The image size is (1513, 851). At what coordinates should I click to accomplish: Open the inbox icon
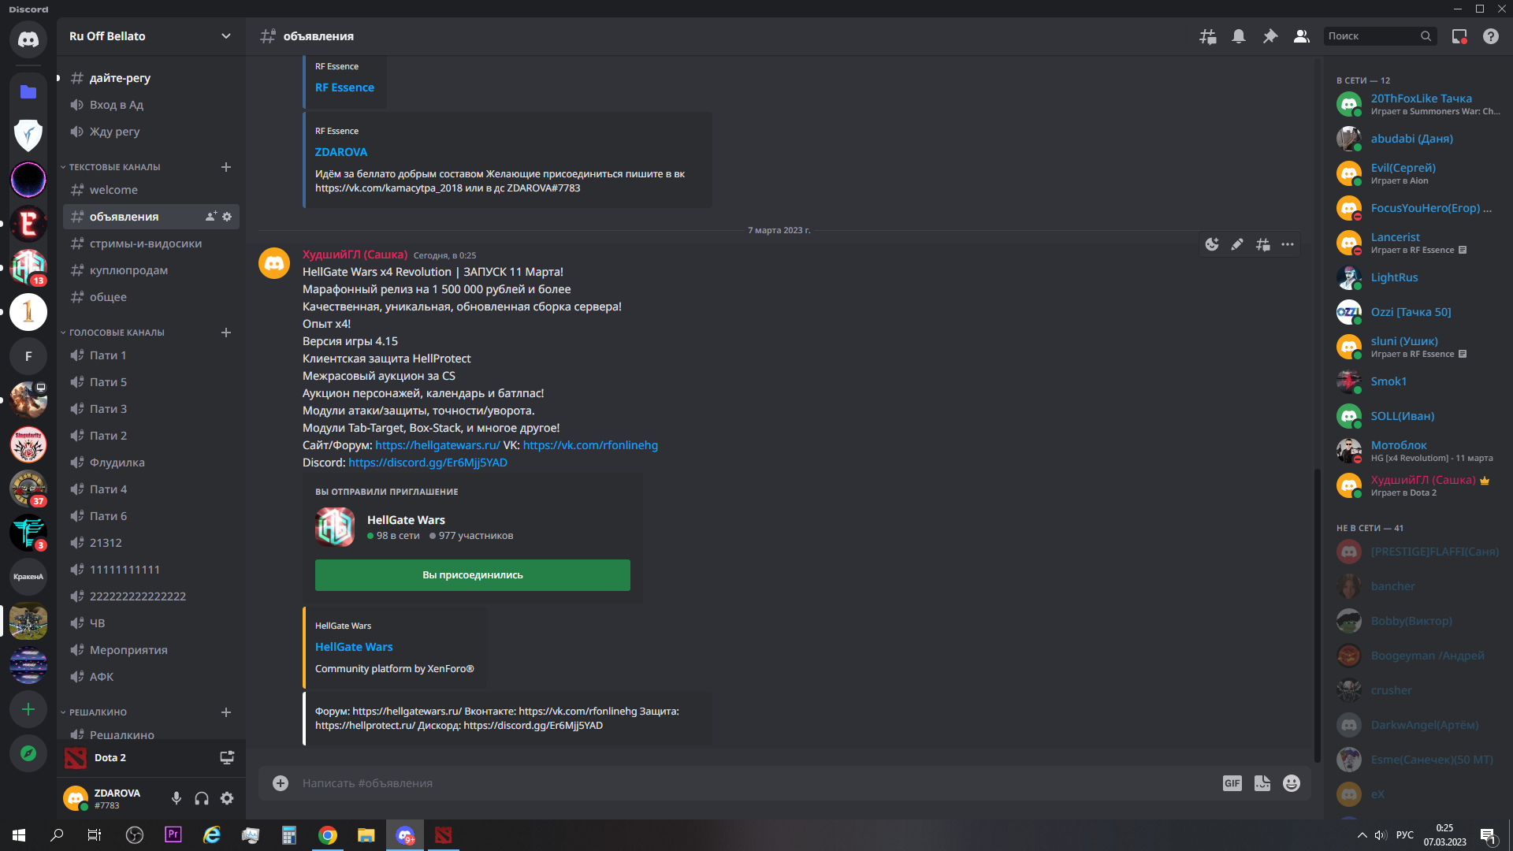1459,36
